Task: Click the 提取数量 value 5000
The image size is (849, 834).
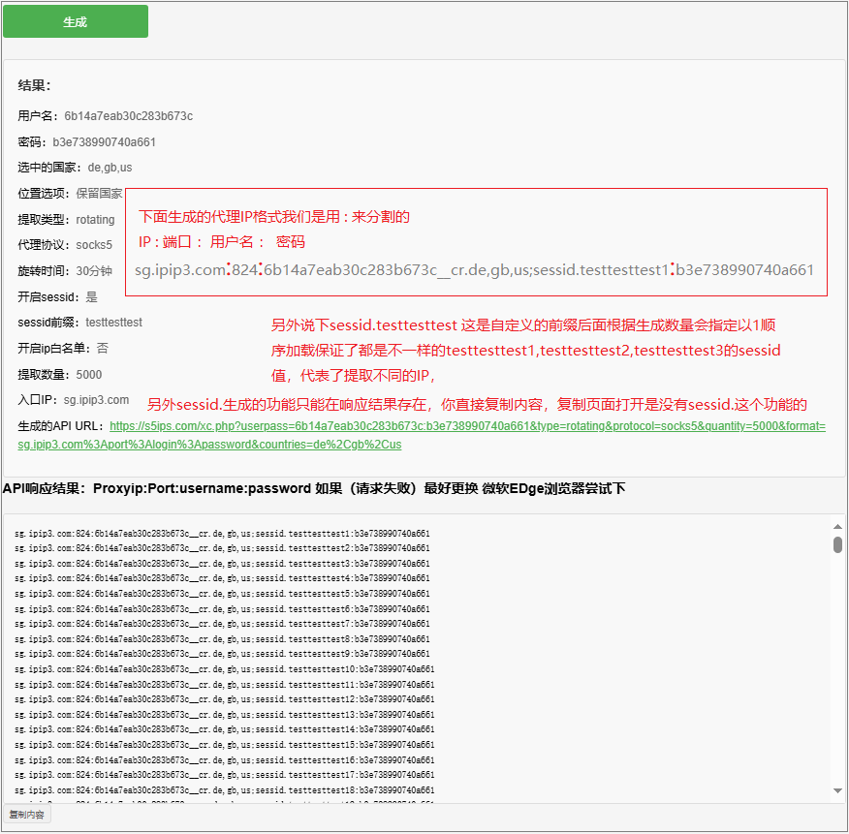Action: pyautogui.click(x=88, y=375)
